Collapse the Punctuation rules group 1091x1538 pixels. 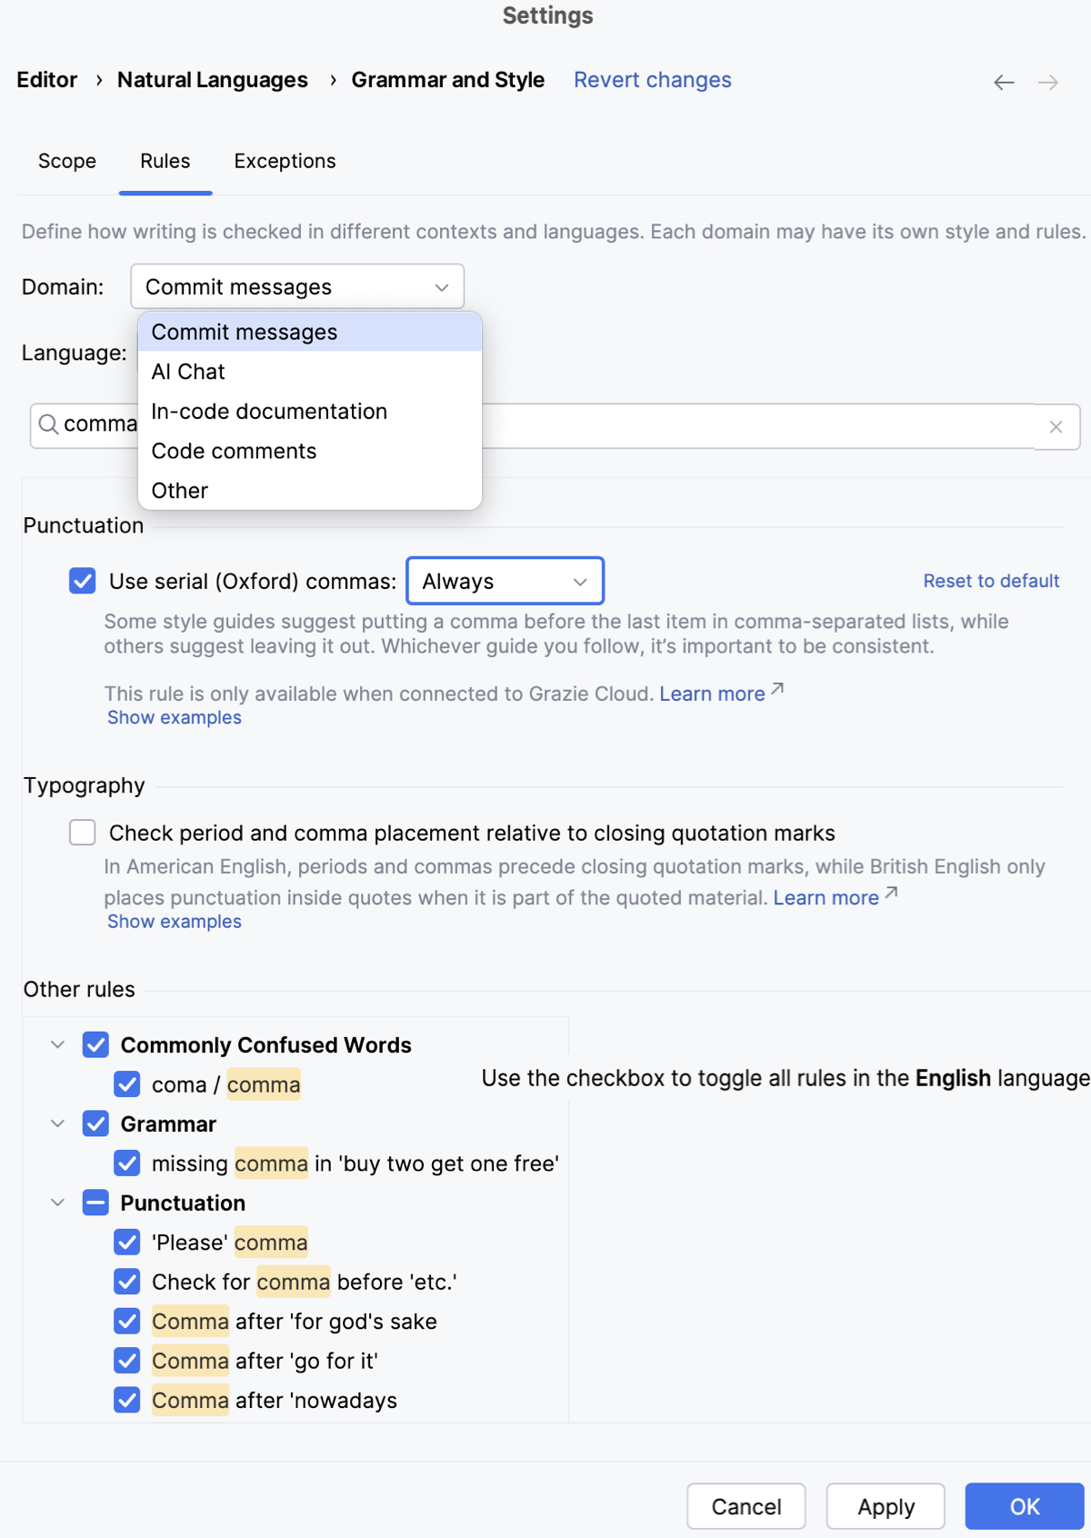point(58,1202)
